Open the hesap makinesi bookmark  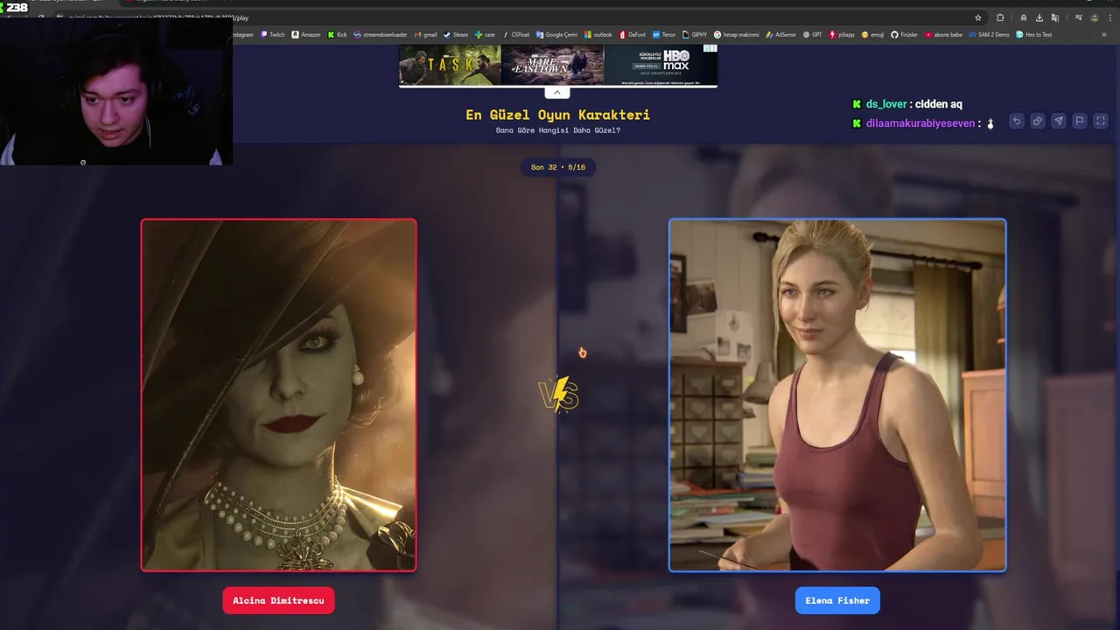736,35
